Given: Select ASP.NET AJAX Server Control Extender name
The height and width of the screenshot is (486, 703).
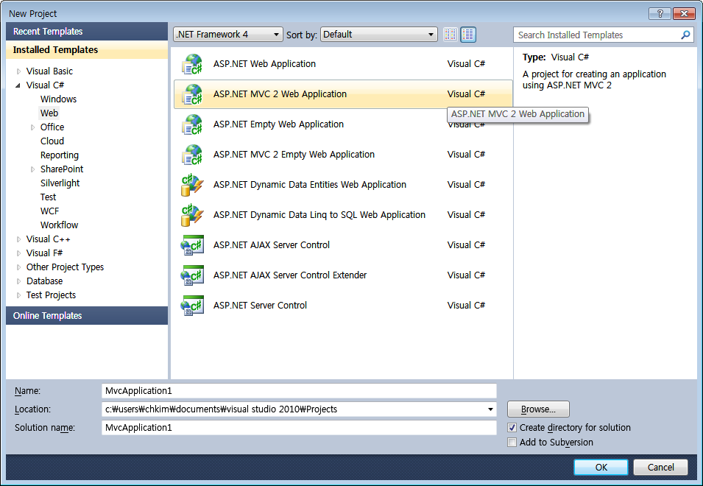Looking at the screenshot, I should point(290,275).
